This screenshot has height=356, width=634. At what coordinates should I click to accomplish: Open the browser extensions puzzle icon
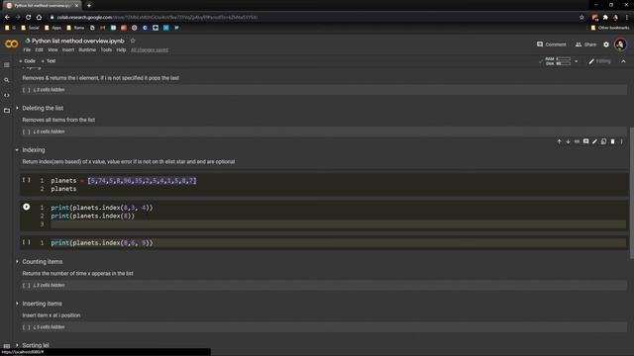(x=605, y=18)
